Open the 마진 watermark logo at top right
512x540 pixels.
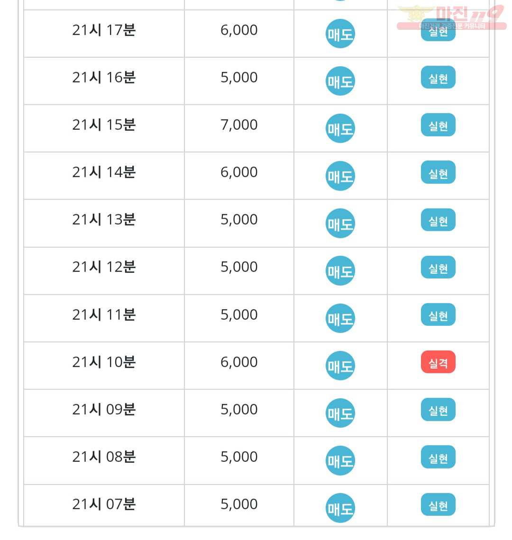coord(452,17)
